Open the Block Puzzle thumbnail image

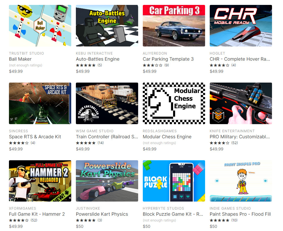[174, 181]
